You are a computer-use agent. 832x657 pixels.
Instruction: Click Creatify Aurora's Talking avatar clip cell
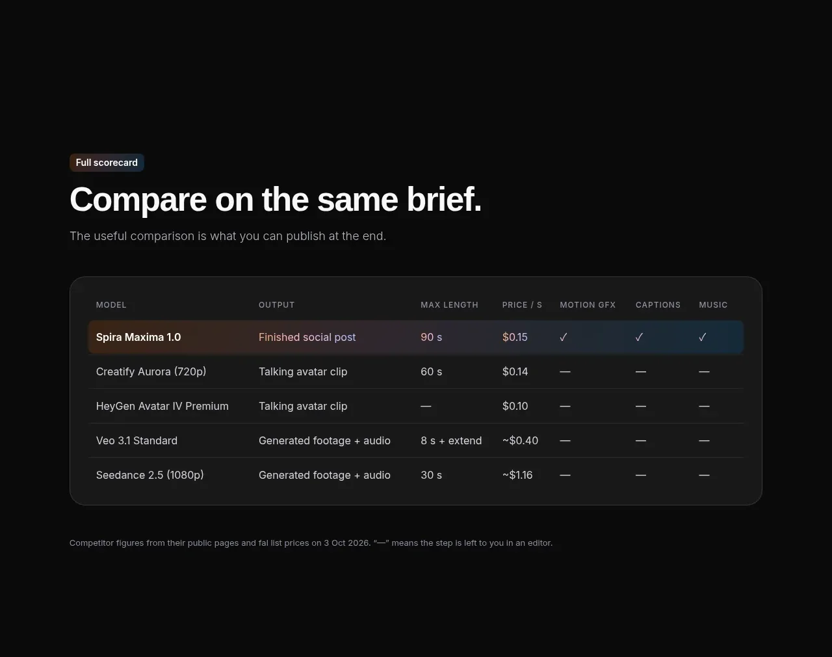point(303,371)
